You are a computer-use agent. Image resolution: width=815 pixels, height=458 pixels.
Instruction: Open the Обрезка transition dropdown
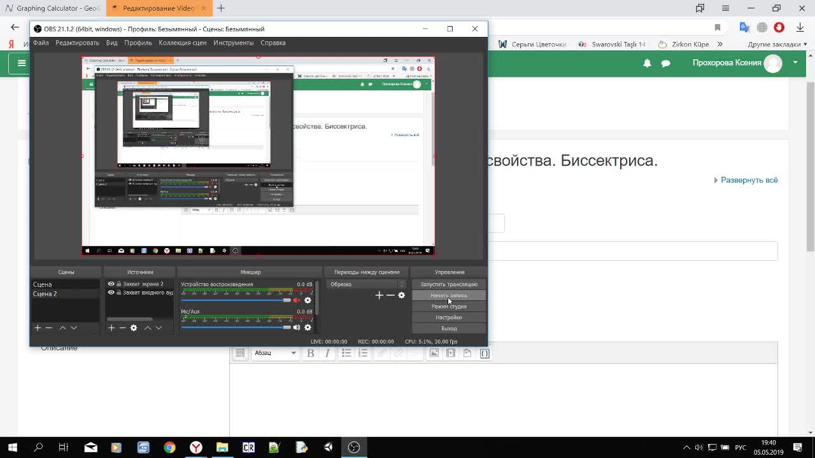(x=366, y=284)
